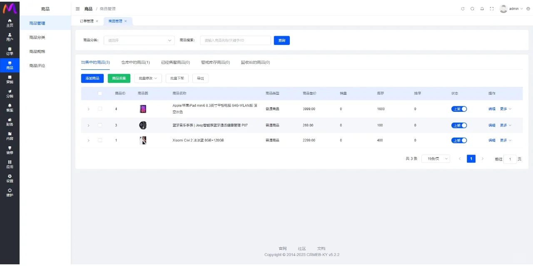Viewport: 533px width, 266px height.
Task: Click the product search input field
Action: pos(235,40)
